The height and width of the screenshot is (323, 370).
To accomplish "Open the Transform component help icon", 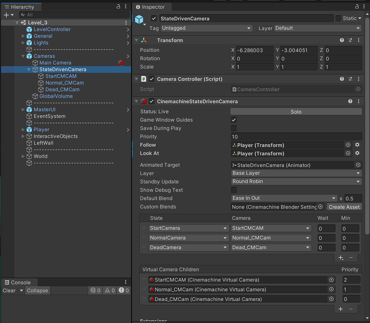I will coord(342,40).
